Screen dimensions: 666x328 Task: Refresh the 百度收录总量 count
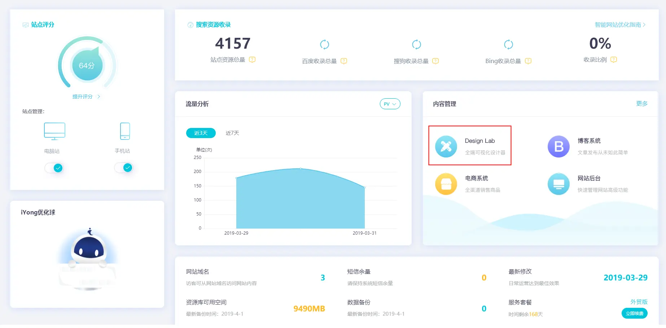(324, 44)
